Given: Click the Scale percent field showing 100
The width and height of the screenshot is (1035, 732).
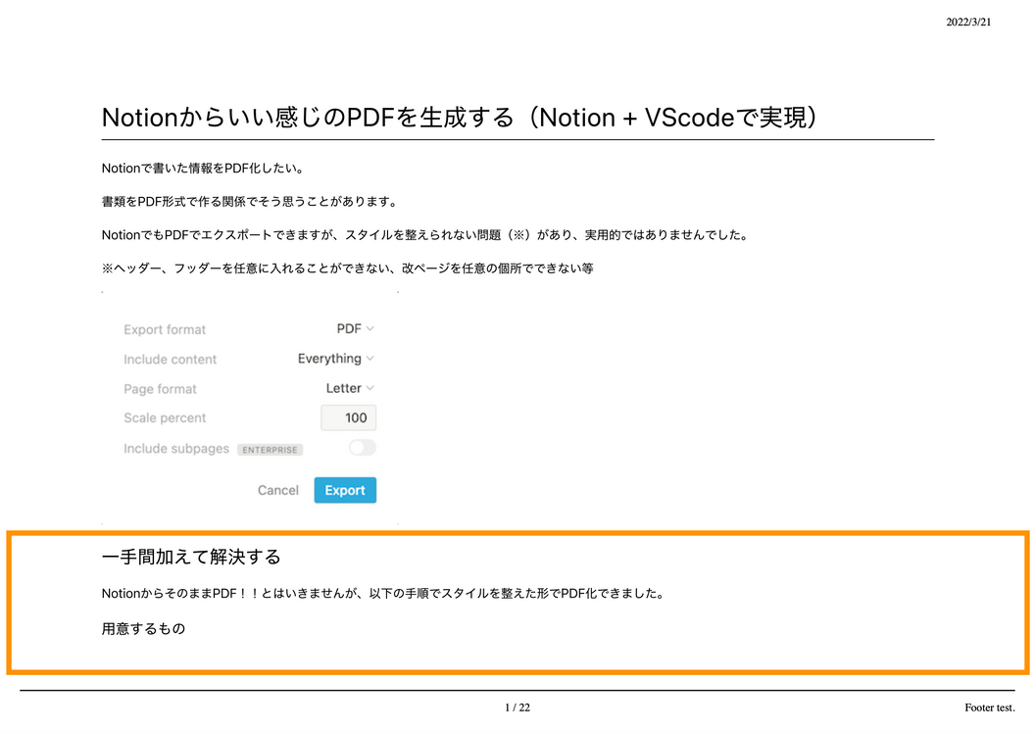Looking at the screenshot, I should [349, 417].
